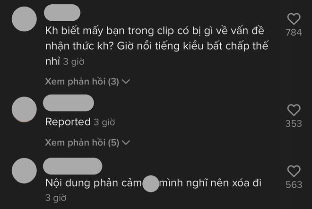Open the first commenter's profile avatar
Image resolution: width=312 pixels, height=209 pixels.
point(24,19)
